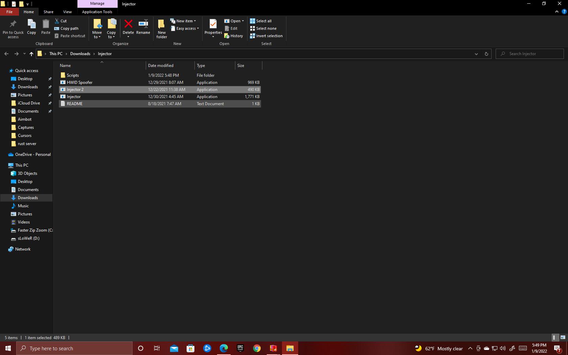The image size is (568, 355).
Task: Switch to large icons view toggle
Action: click(563, 337)
